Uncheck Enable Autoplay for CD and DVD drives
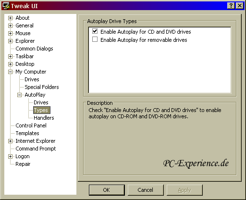 (x=95, y=31)
